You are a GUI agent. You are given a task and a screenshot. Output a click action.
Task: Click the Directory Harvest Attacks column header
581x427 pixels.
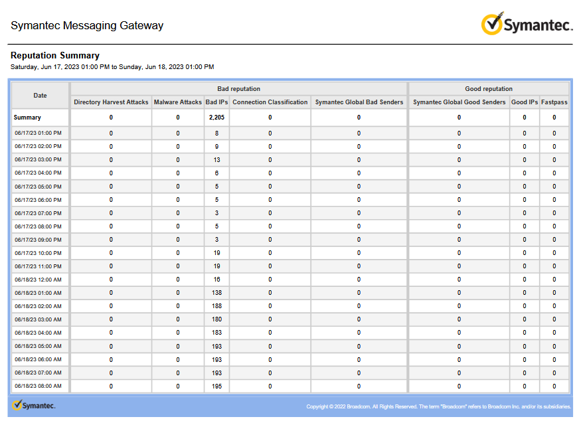[111, 102]
